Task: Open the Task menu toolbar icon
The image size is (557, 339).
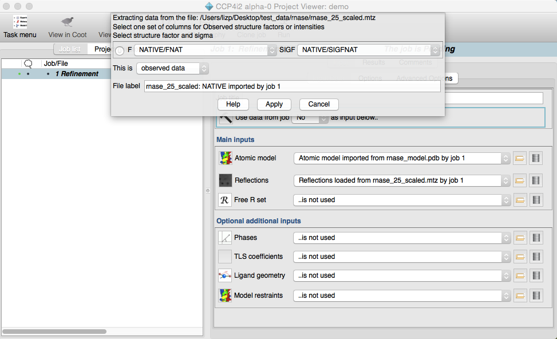Action: (20, 22)
